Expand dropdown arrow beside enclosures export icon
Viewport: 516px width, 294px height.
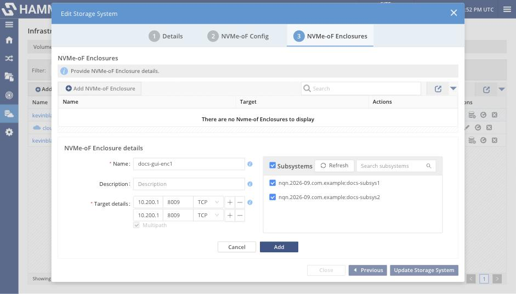point(453,88)
